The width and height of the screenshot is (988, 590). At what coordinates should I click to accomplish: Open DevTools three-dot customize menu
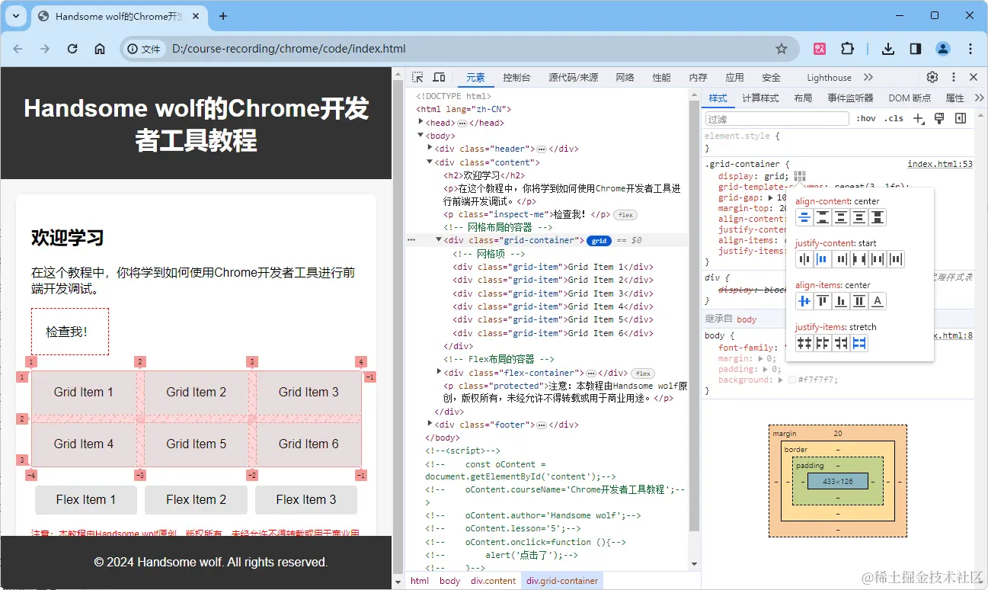[953, 77]
